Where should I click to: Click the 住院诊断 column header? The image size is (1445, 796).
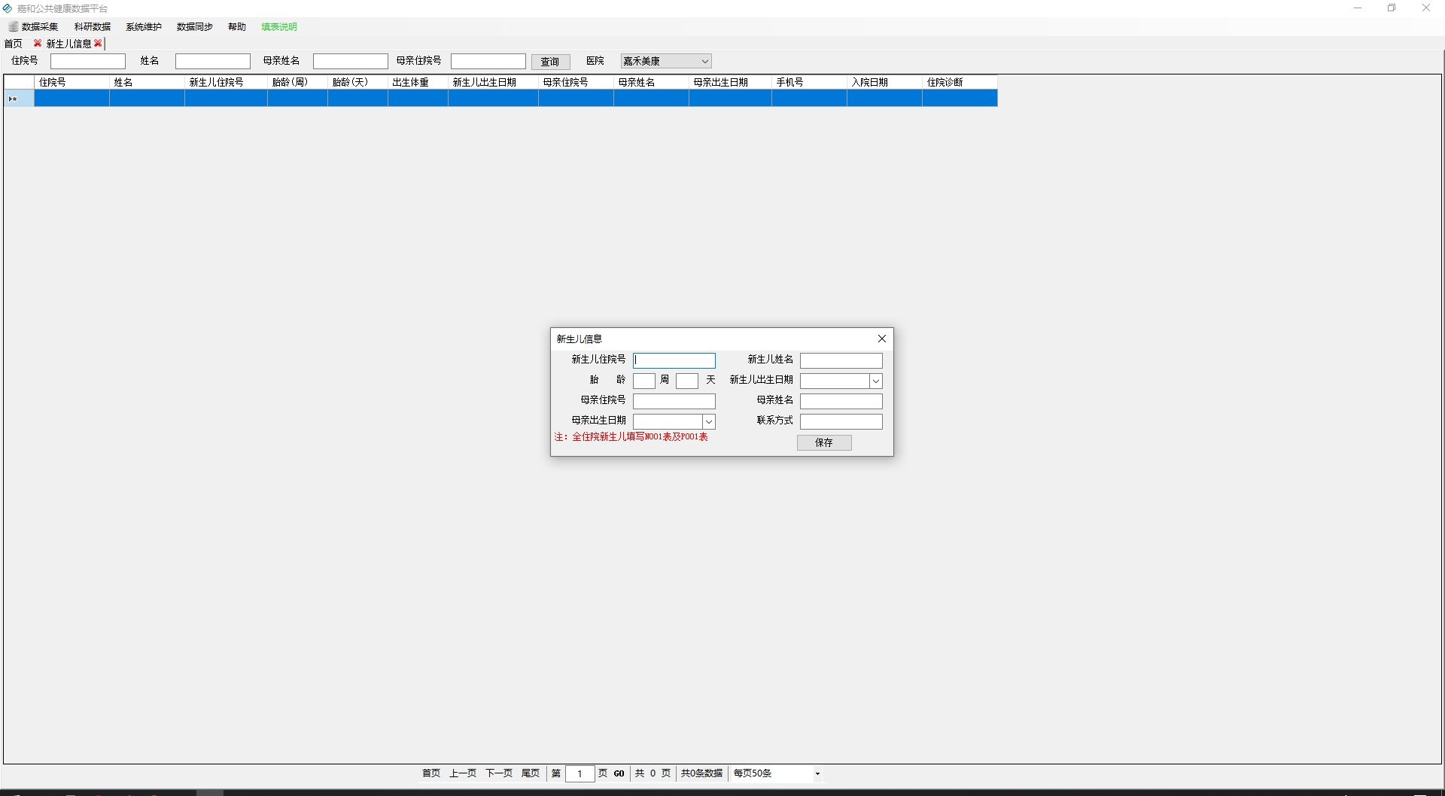960,82
